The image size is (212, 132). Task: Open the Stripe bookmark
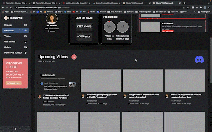59,12
